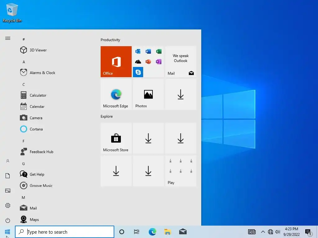Click the taskbar search box

pos(65,232)
